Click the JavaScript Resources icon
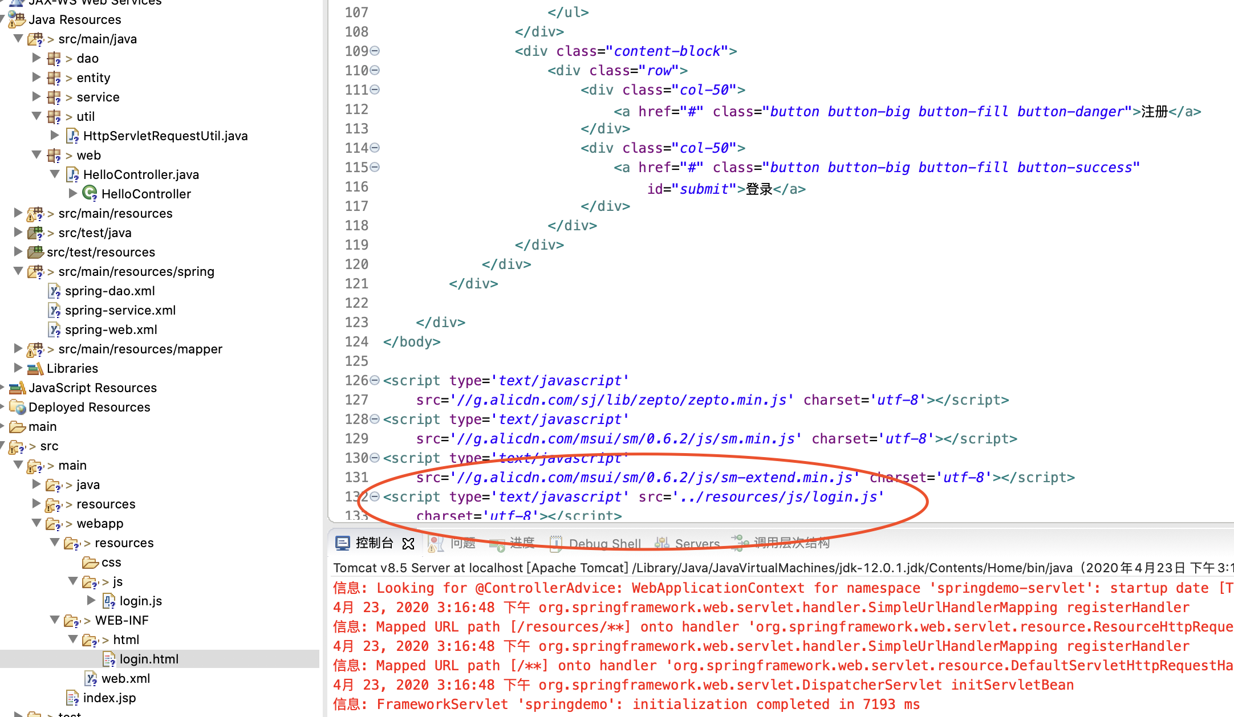1234x717 pixels. click(x=17, y=388)
